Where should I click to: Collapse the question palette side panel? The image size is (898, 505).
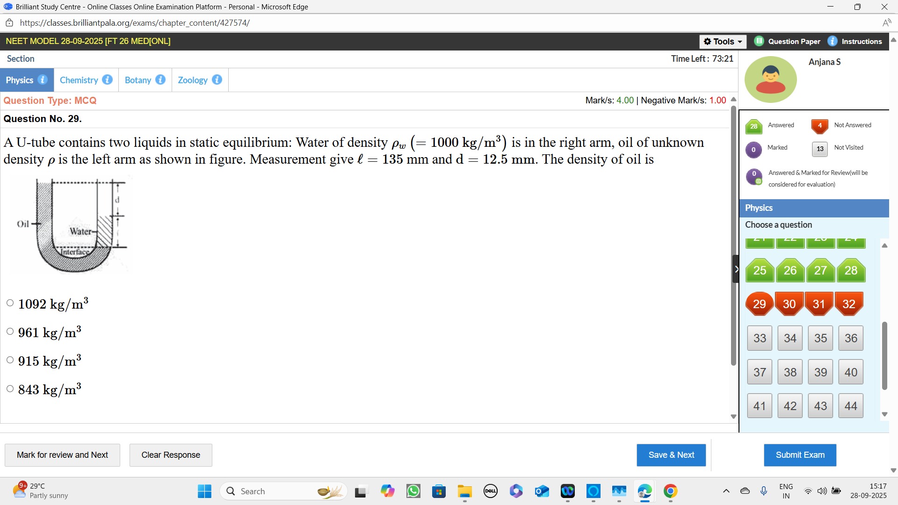tap(736, 269)
